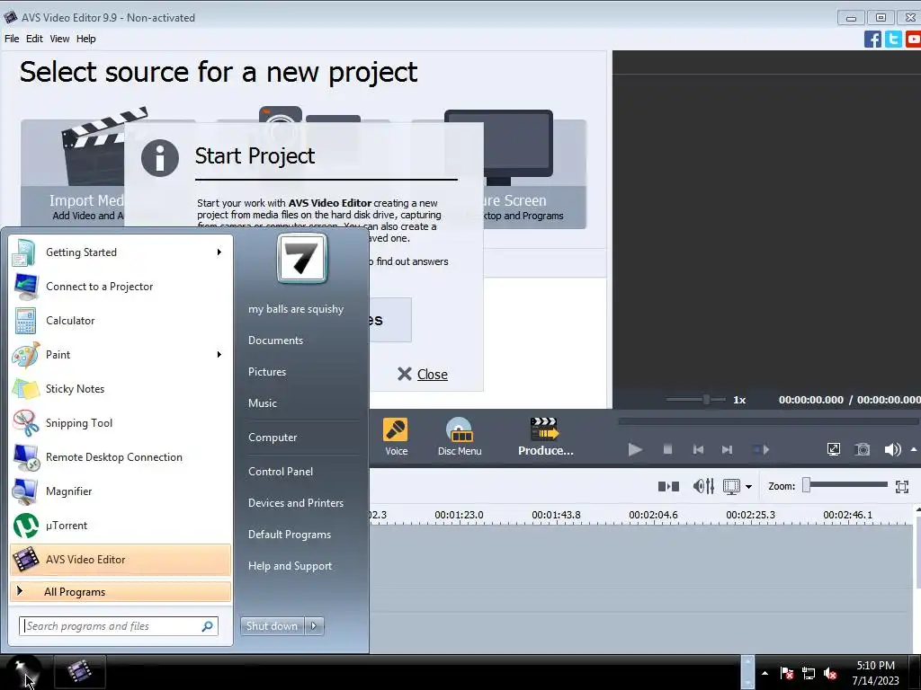Click the Produce button
The height and width of the screenshot is (690, 921).
click(545, 437)
